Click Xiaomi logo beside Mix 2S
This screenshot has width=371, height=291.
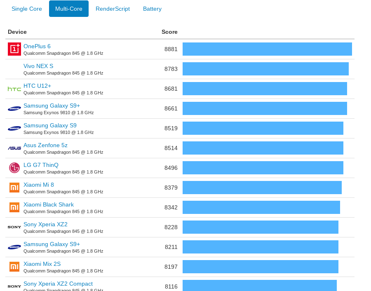(14, 267)
